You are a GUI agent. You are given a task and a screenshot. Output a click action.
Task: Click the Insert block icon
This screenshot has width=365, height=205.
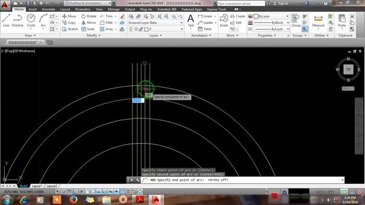[x=224, y=20]
